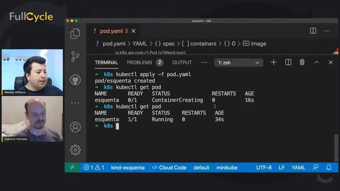The height and width of the screenshot is (191, 340).
Task: Click 'ContainerCreating' status text
Action: pyautogui.click(x=177, y=100)
